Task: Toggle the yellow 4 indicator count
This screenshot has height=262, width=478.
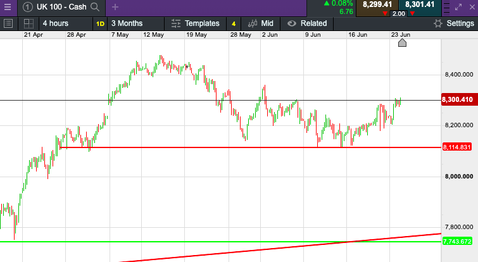Action: [x=233, y=23]
